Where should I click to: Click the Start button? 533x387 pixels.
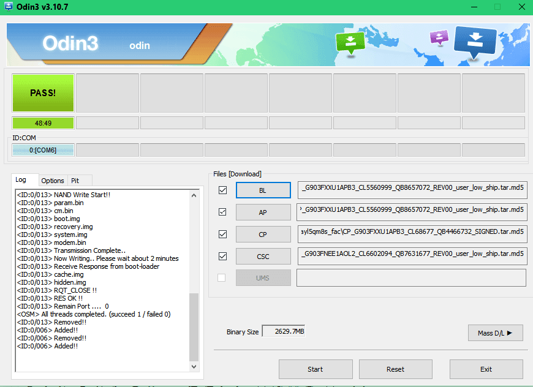pos(316,369)
